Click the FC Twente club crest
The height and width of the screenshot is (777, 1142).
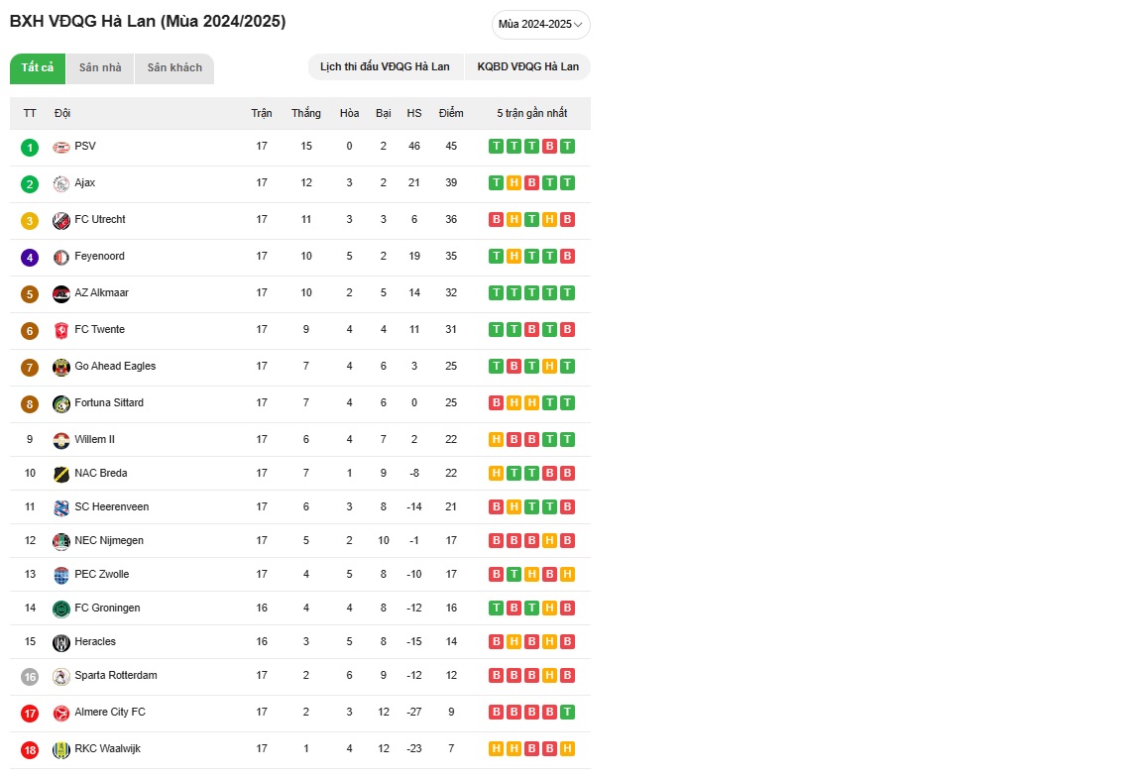pyautogui.click(x=61, y=331)
